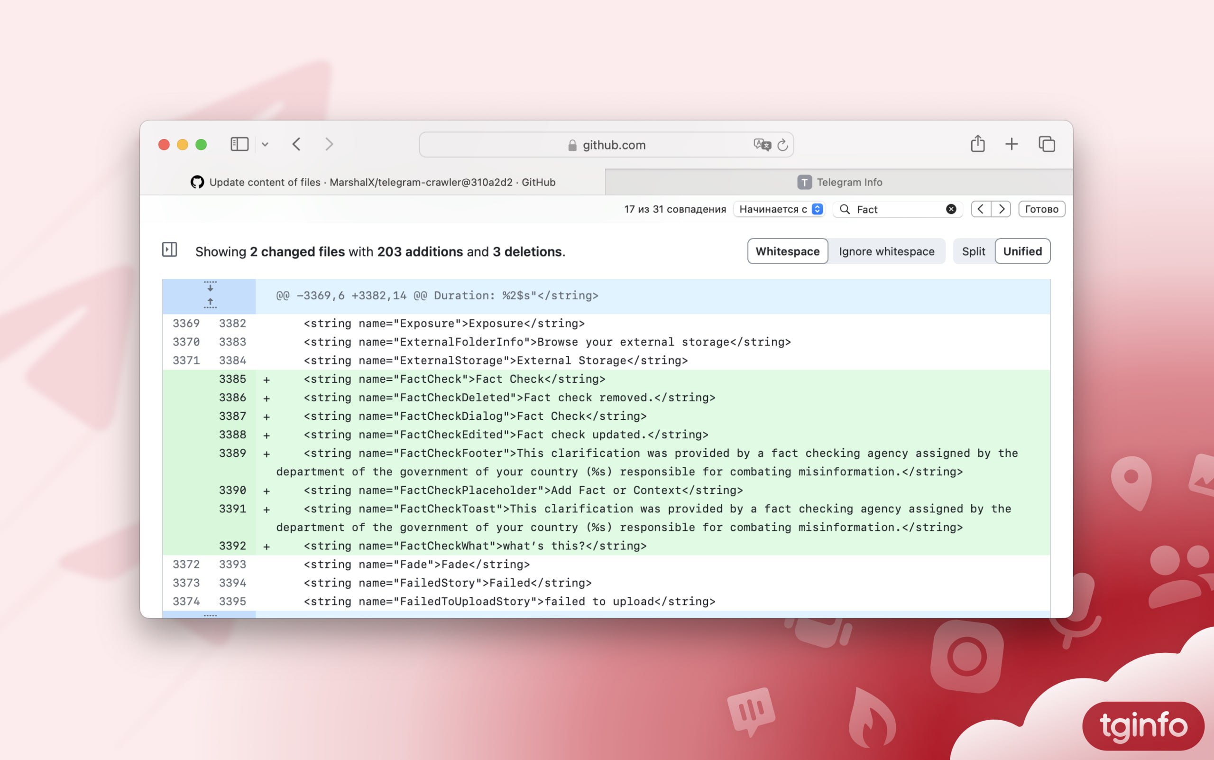1214x760 pixels.
Task: Jump to next search match
Action: pyautogui.click(x=1002, y=209)
